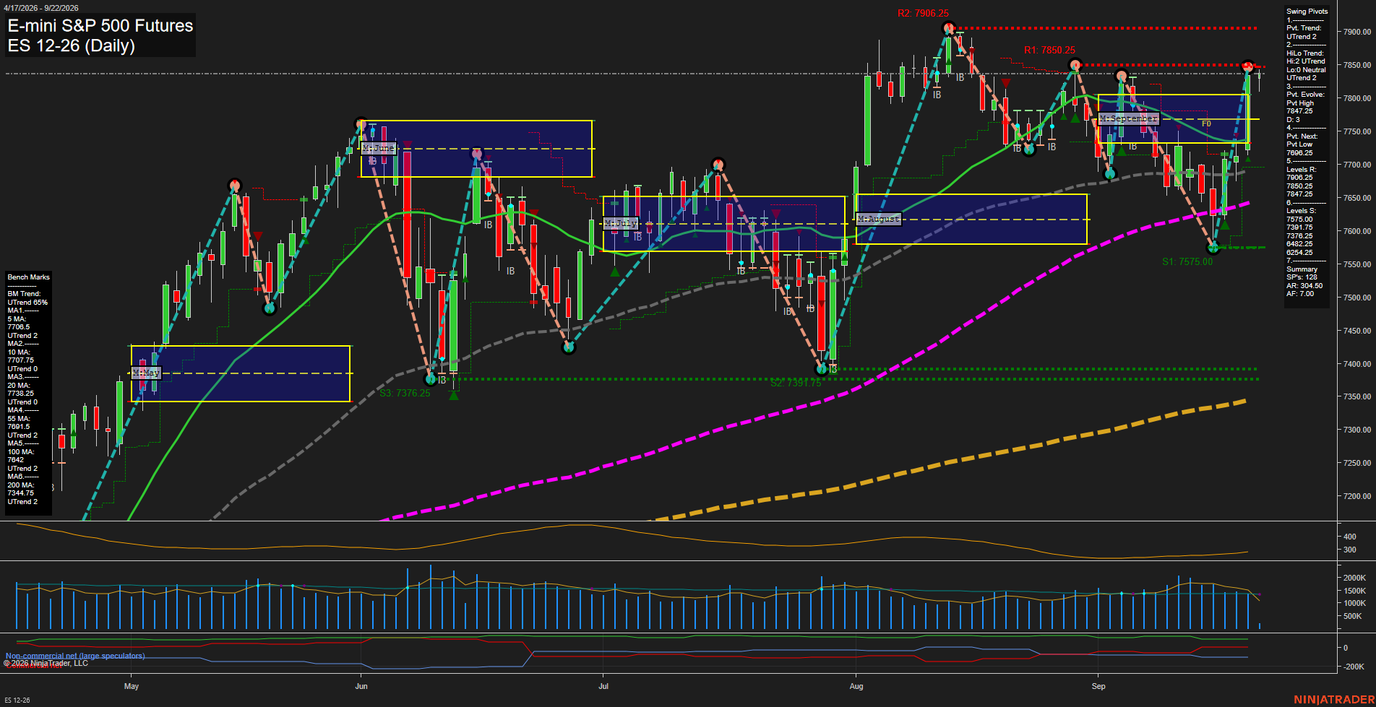Click the swing low pivot circle at S1
Screen dimensions: 1376x707
pos(1213,248)
